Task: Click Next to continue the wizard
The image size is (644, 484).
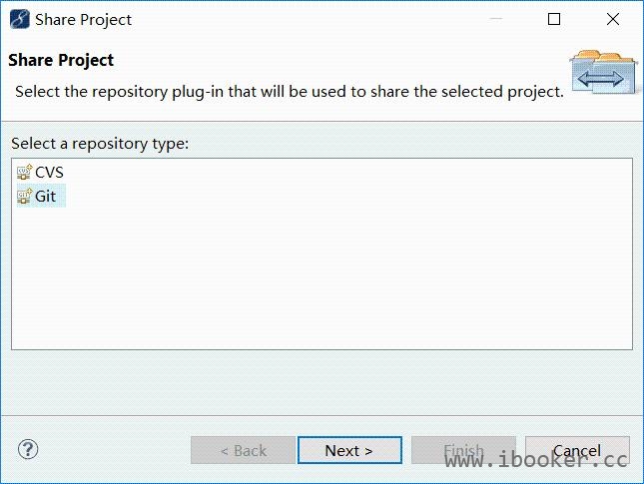Action: (349, 450)
